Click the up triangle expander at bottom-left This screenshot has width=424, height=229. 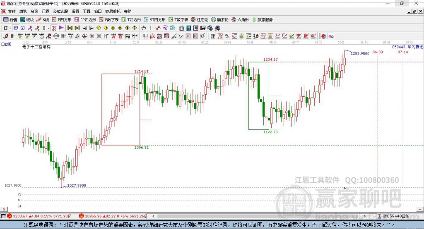pos(4,209)
